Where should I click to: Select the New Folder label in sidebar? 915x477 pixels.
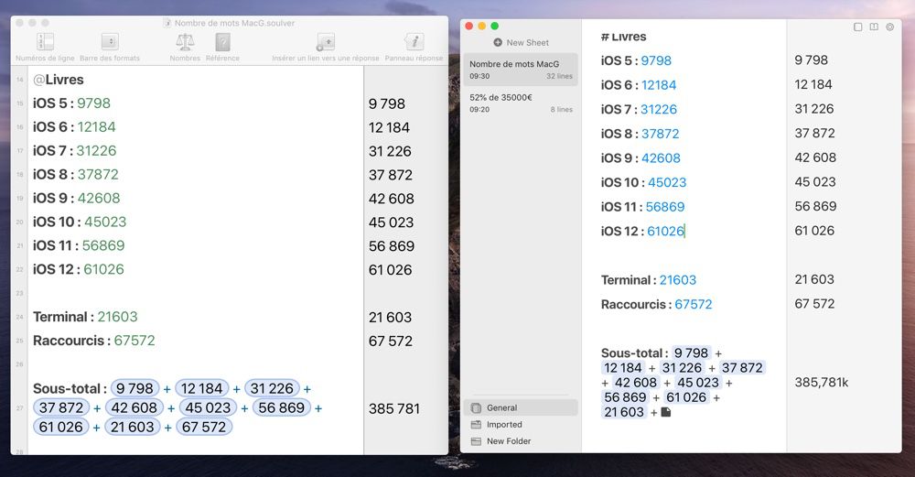509,441
